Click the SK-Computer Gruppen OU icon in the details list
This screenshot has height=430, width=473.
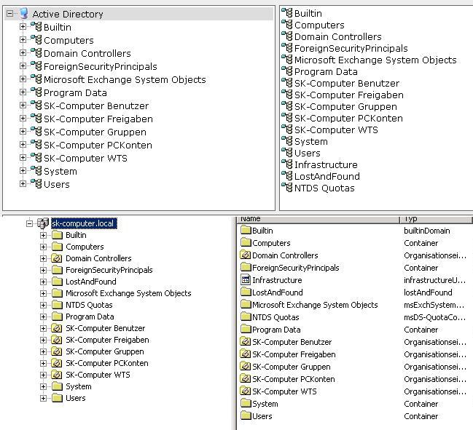tap(246, 367)
